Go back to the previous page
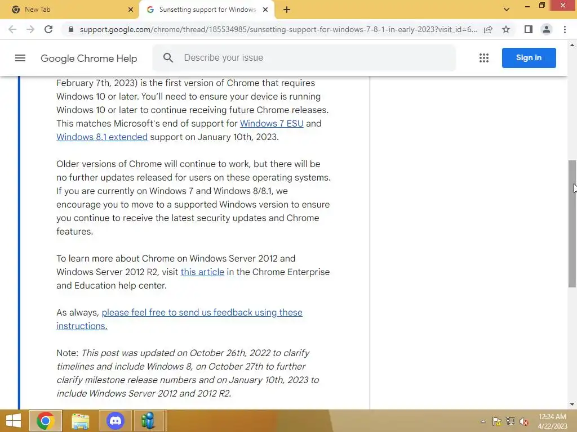Screen dimensions: 577x432 (x=12, y=29)
